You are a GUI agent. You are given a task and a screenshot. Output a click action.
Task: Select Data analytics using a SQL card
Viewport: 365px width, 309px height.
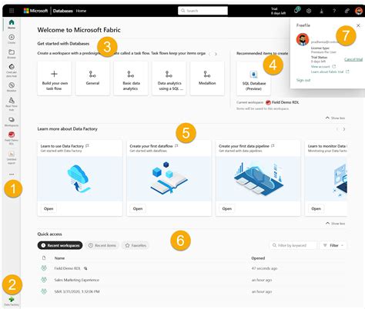point(169,78)
